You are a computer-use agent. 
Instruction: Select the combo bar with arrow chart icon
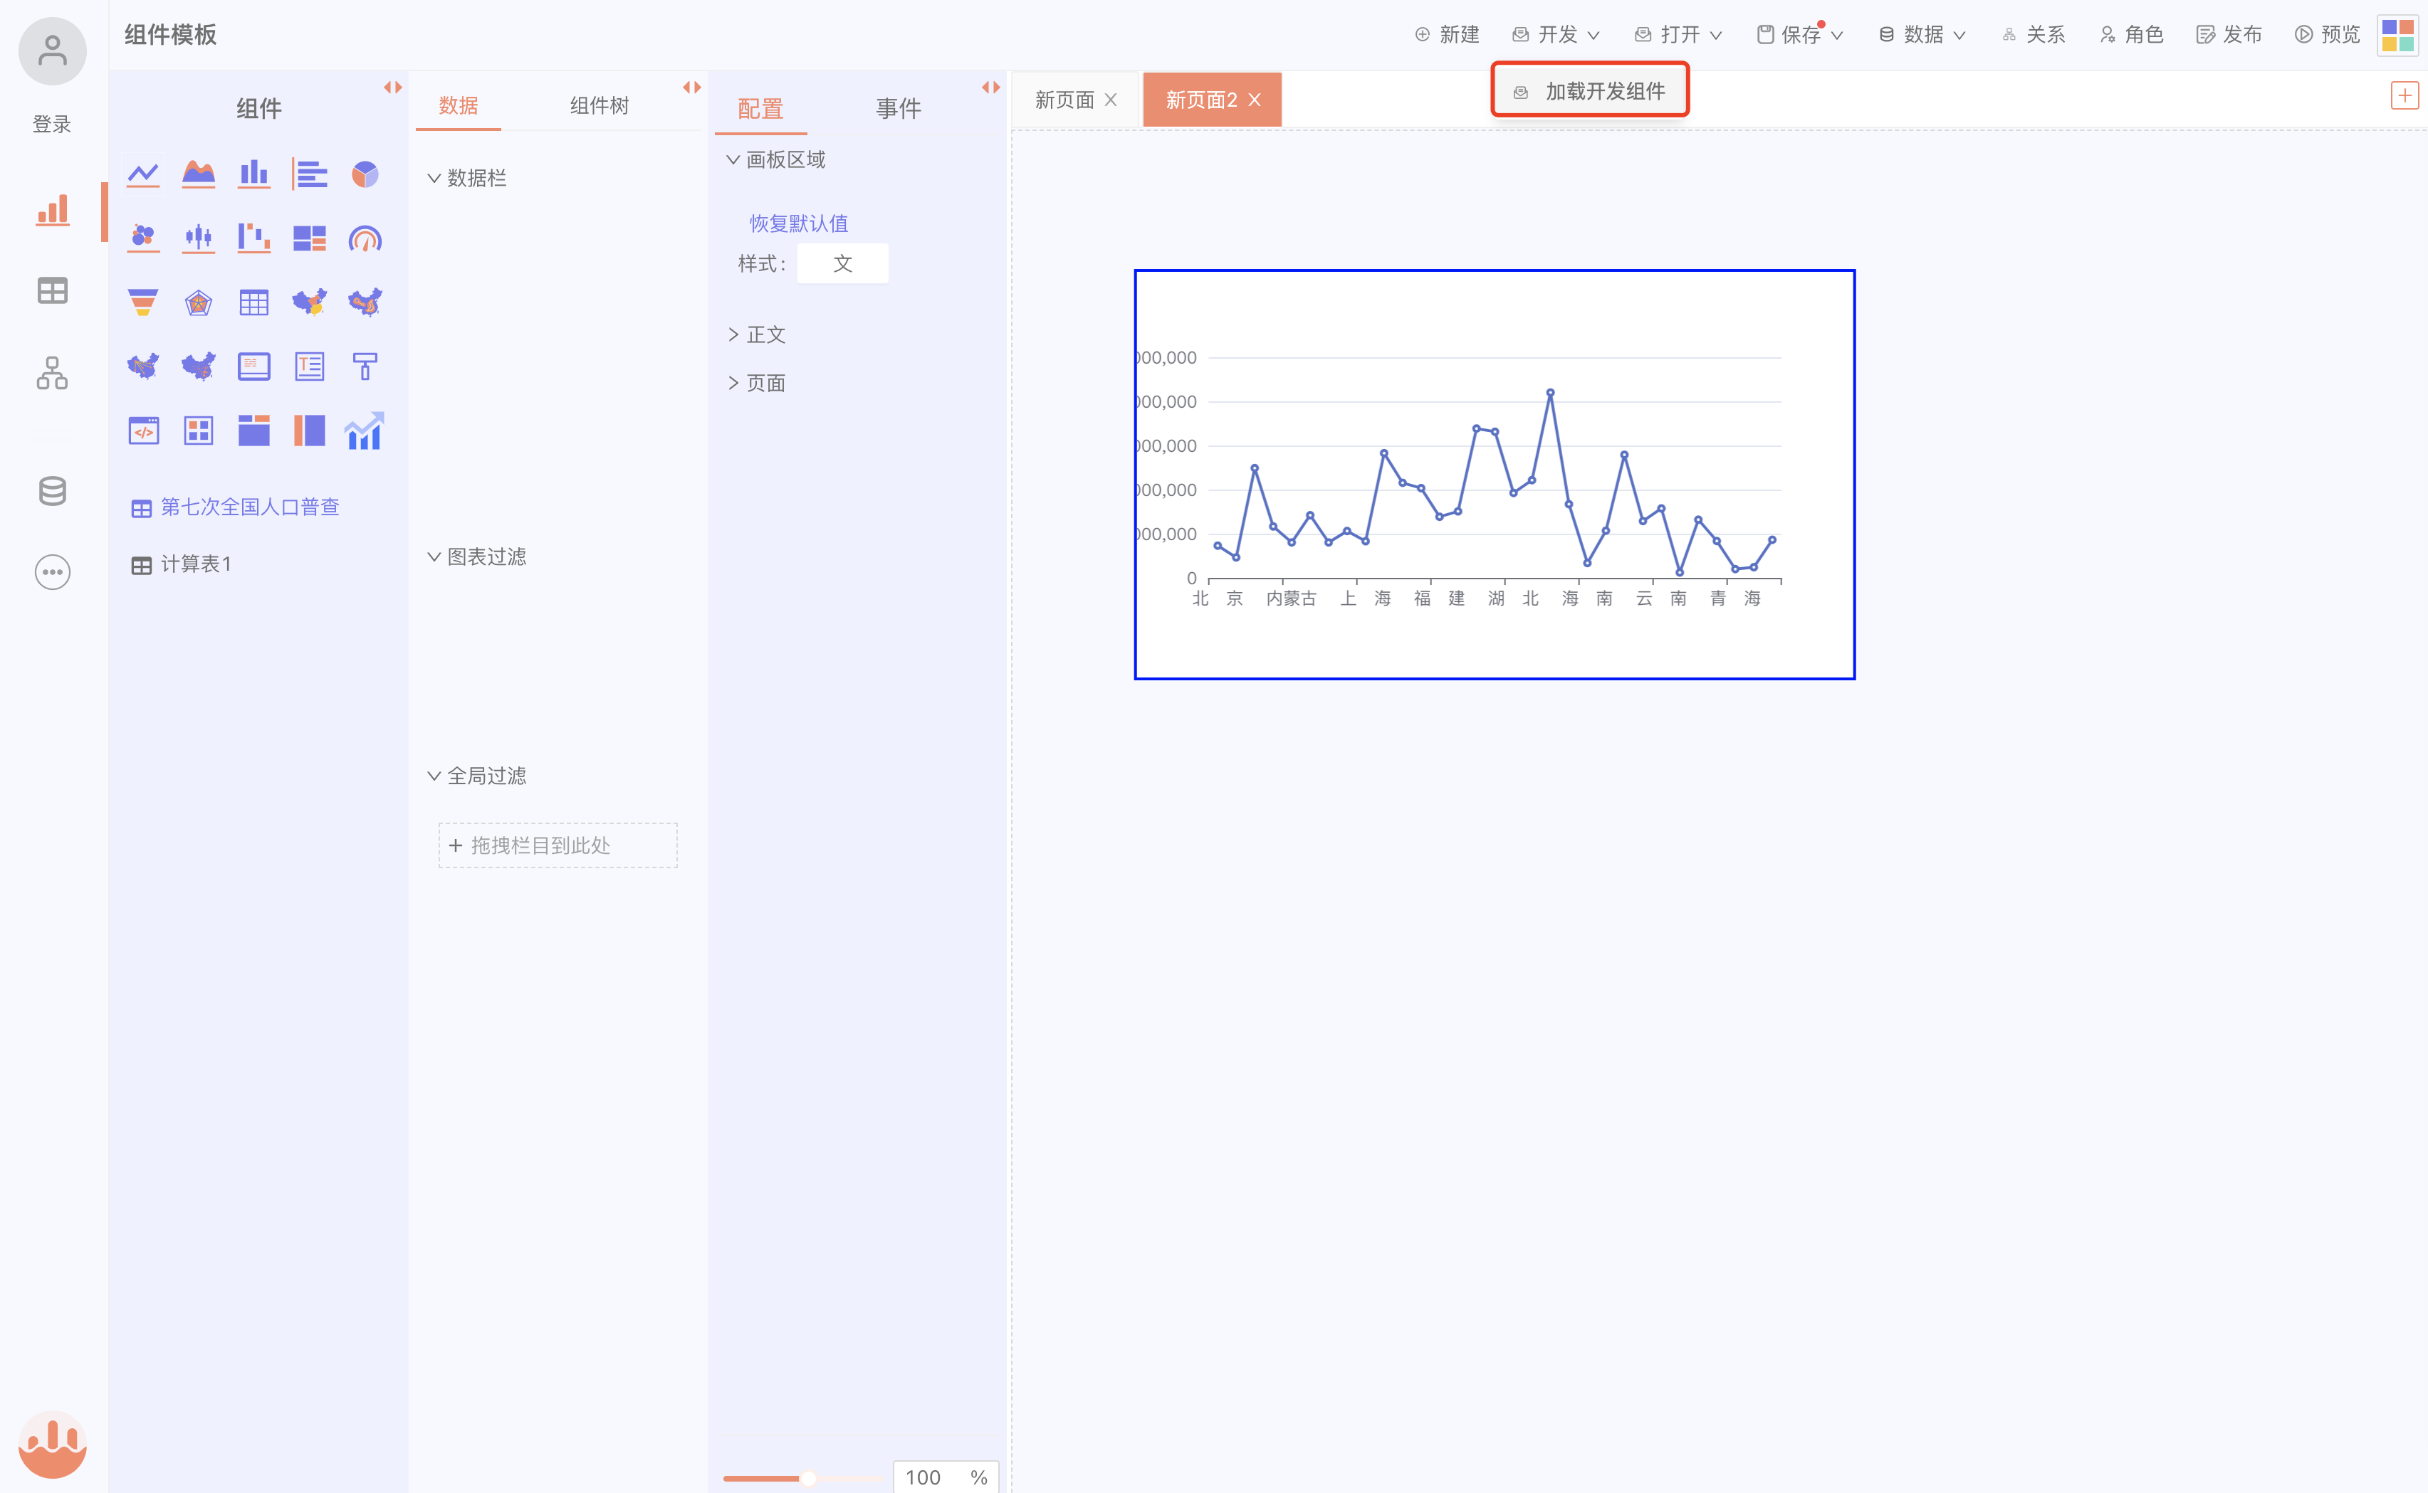pyautogui.click(x=365, y=431)
